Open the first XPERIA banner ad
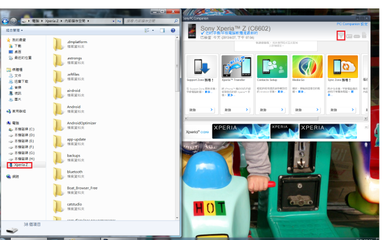385x240 pixels. tap(241, 131)
